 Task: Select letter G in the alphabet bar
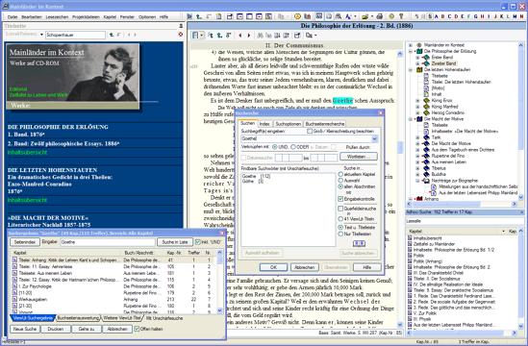point(475,16)
